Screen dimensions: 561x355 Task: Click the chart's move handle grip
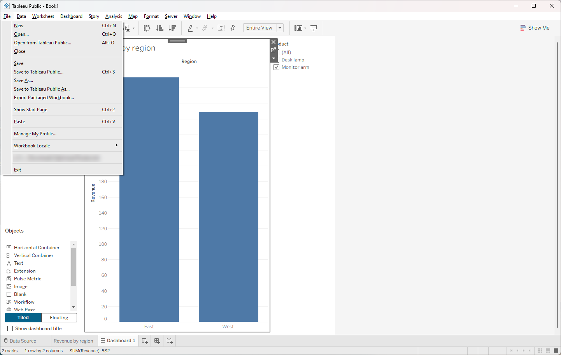click(x=177, y=41)
